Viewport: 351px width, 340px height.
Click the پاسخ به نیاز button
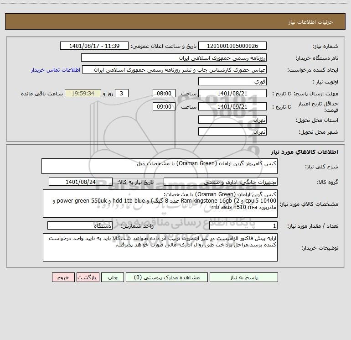(244, 277)
